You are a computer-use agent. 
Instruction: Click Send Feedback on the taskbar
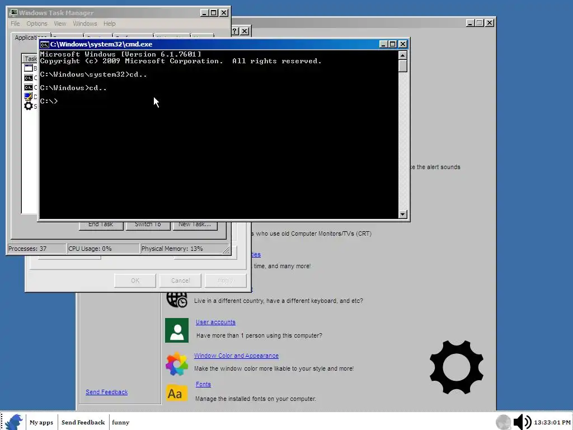[x=83, y=422]
